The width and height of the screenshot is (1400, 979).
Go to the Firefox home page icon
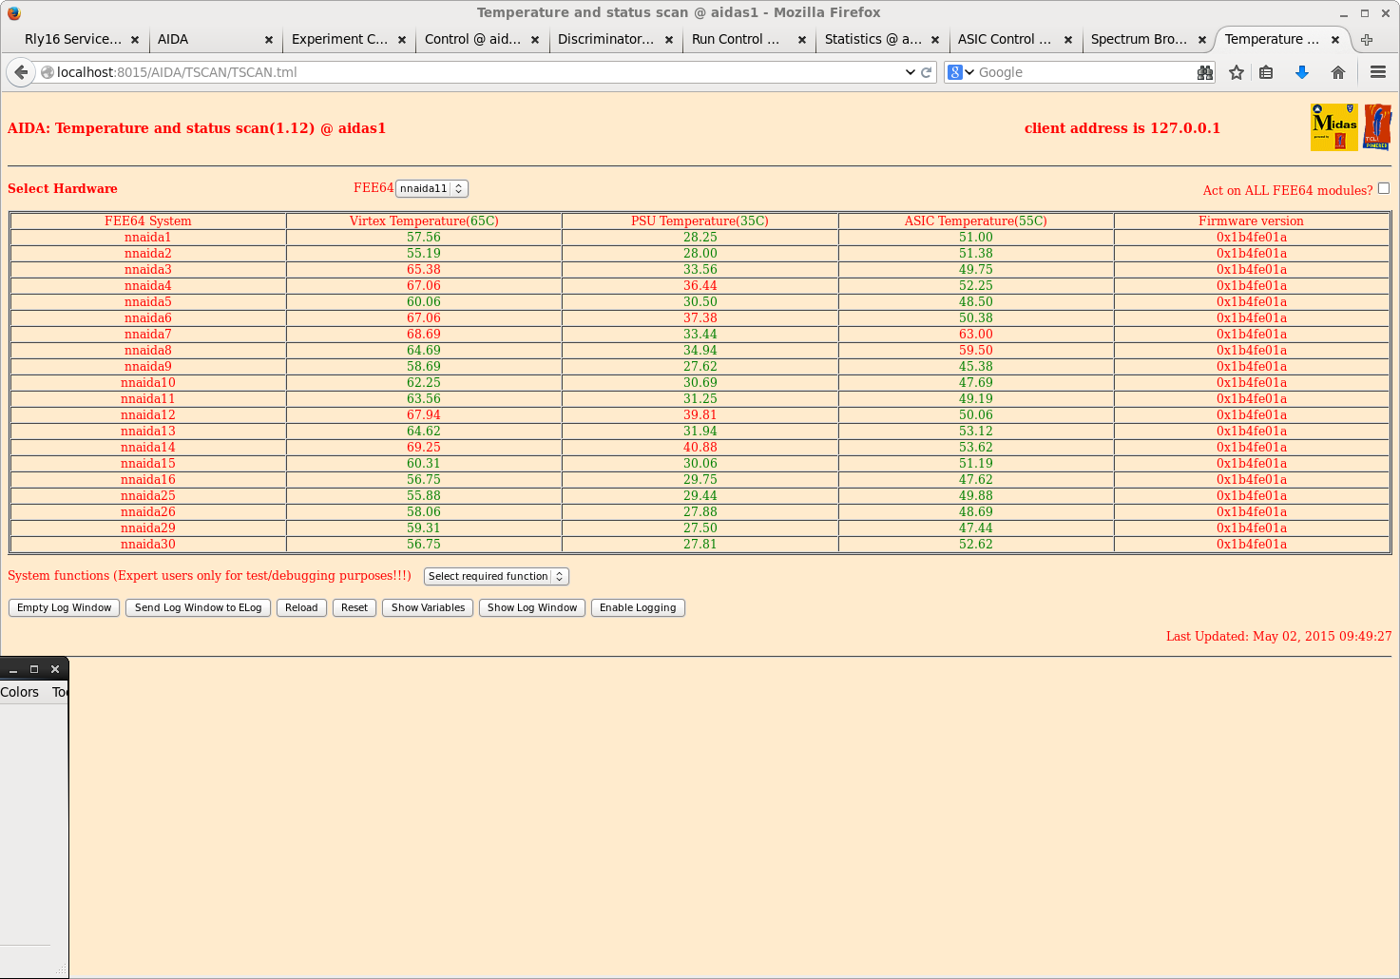pos(1338,72)
